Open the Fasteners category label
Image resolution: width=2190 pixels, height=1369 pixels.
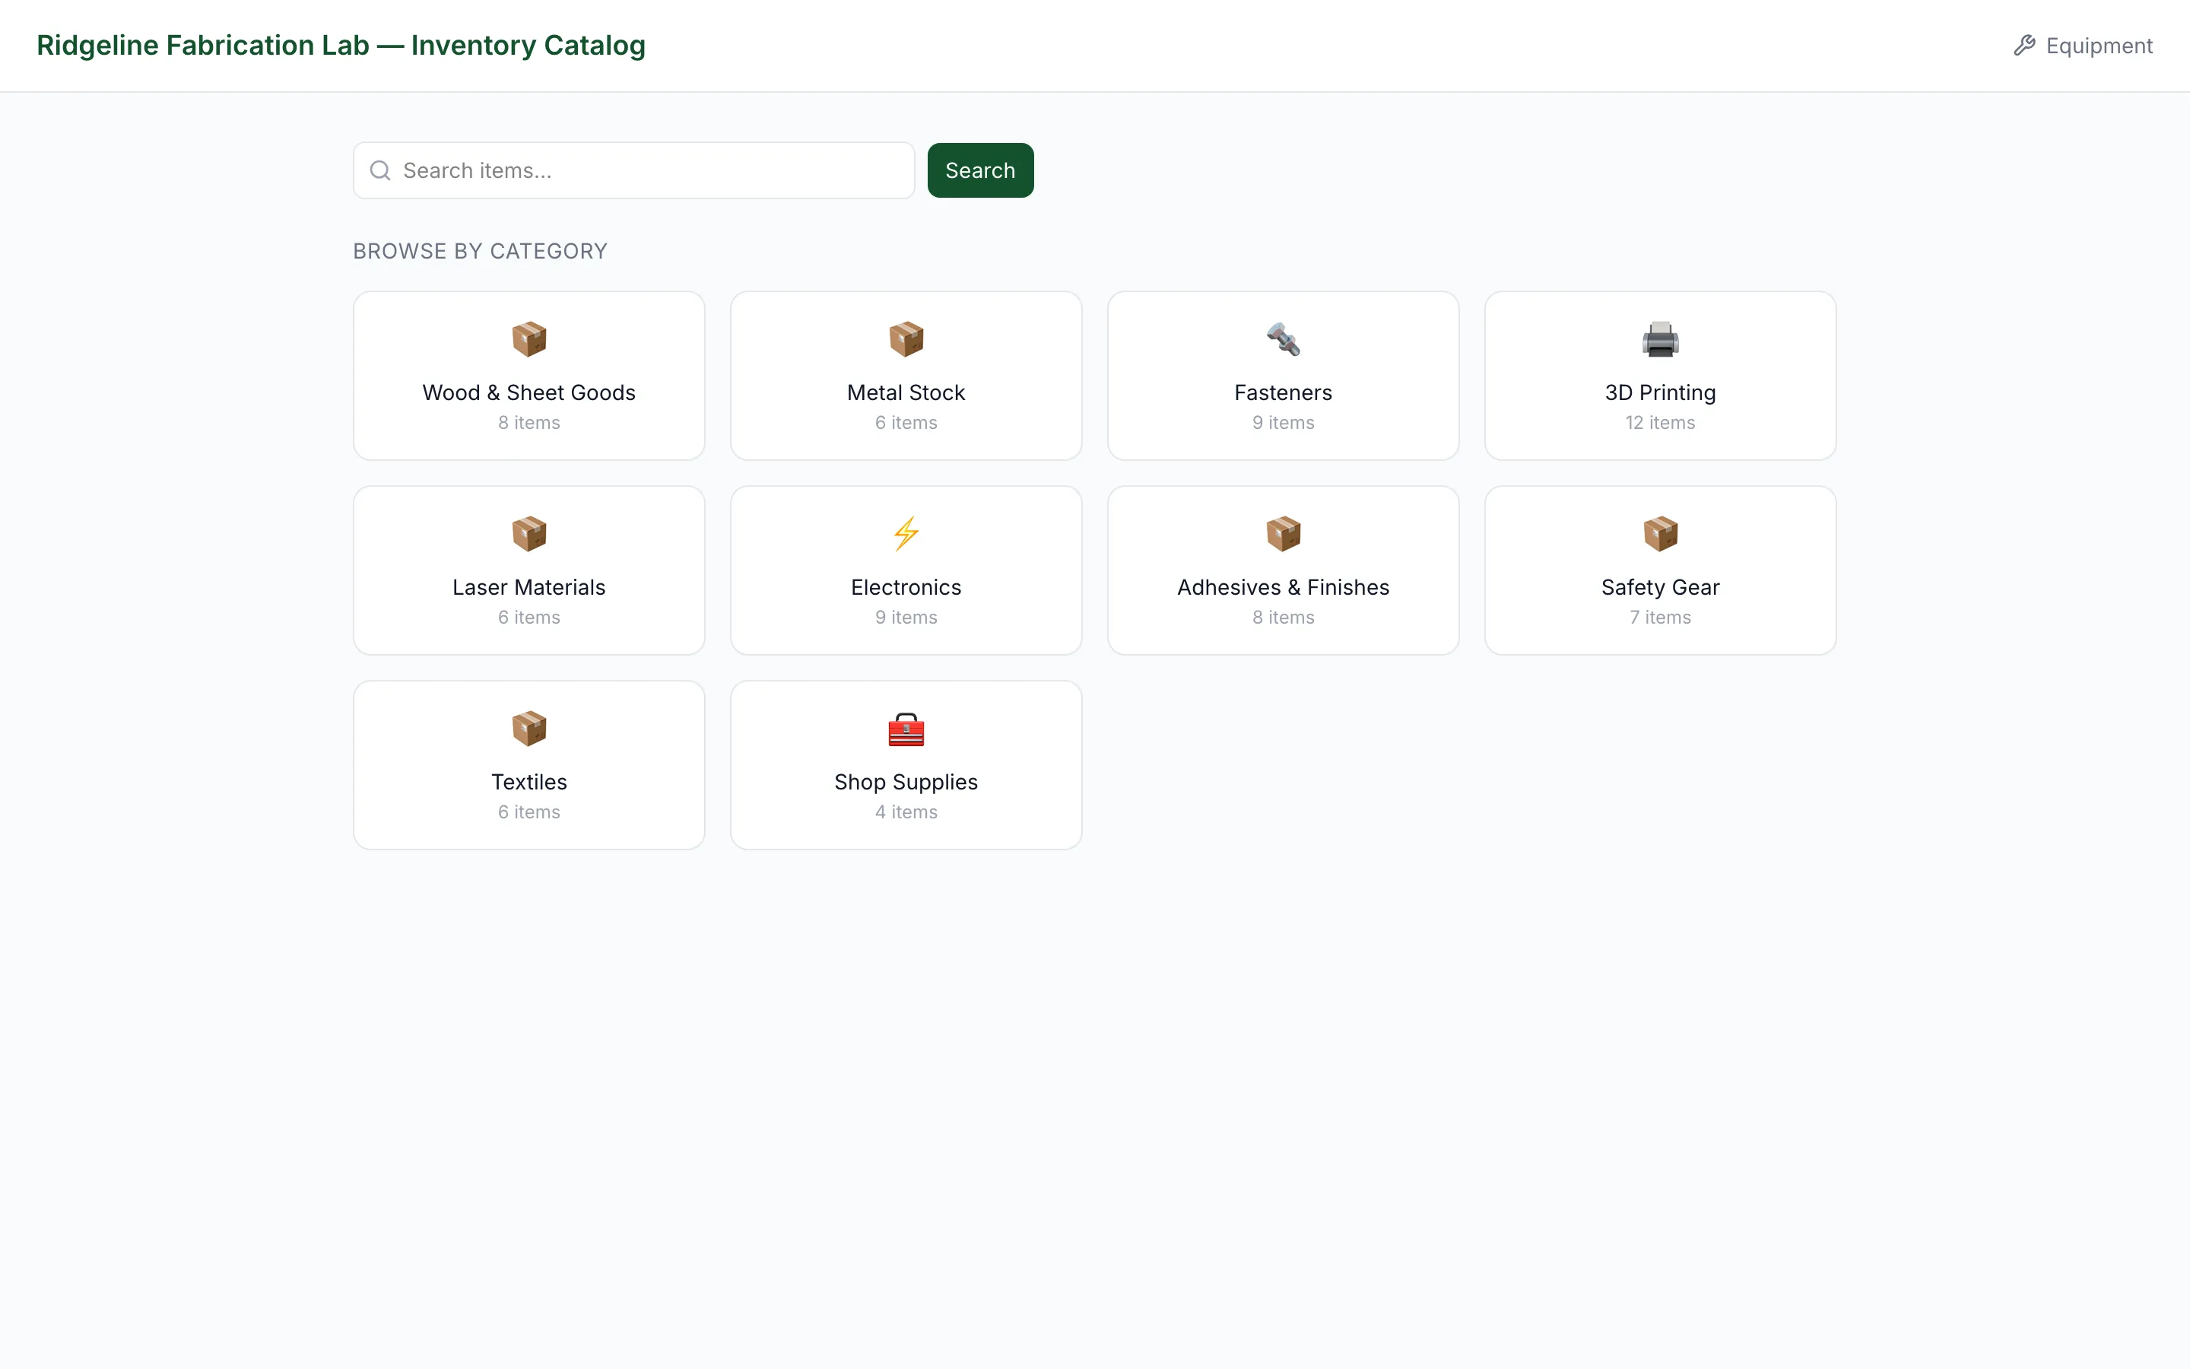click(1284, 392)
